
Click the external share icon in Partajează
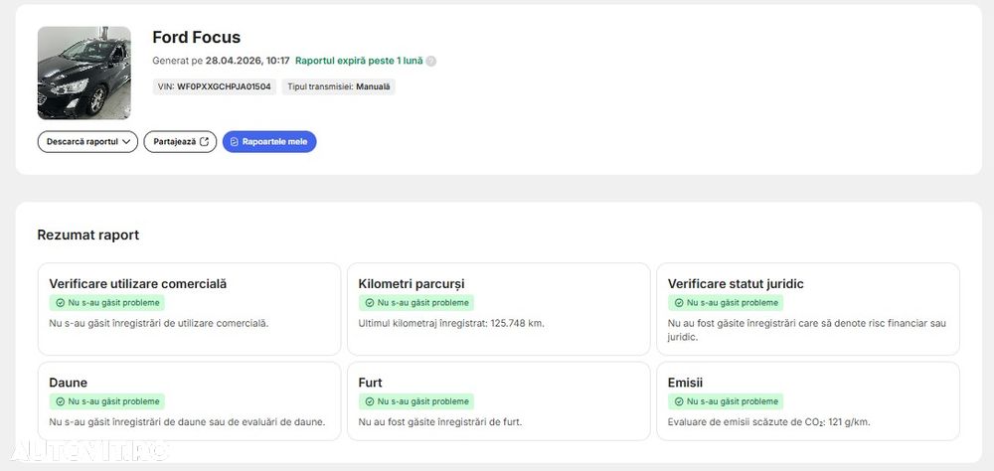[204, 142]
